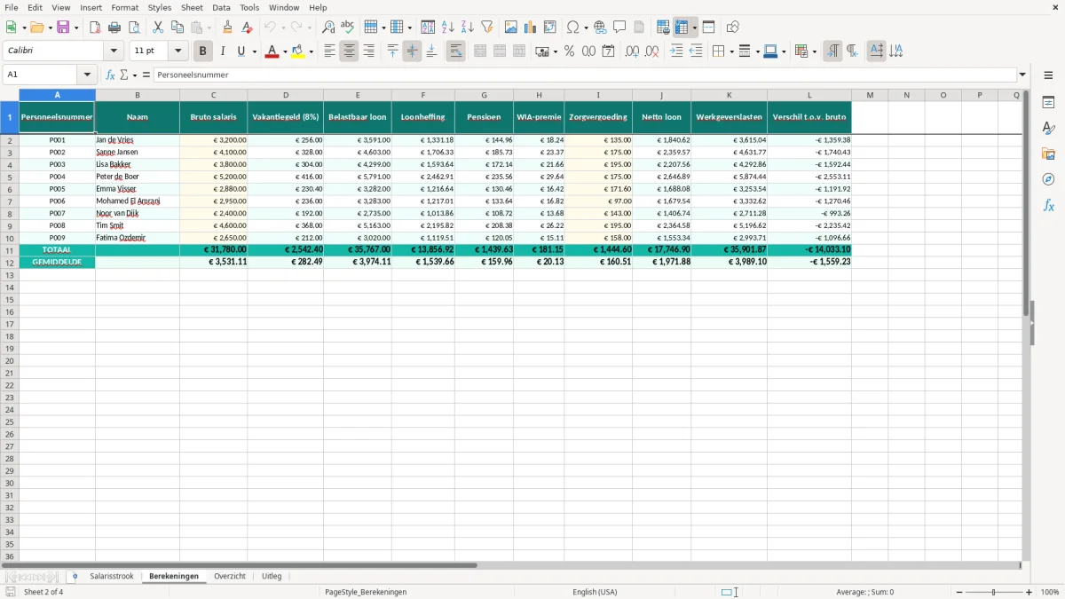The image size is (1065, 599).
Task: Insert a comment via the speech-bubble icon
Action: tap(619, 28)
